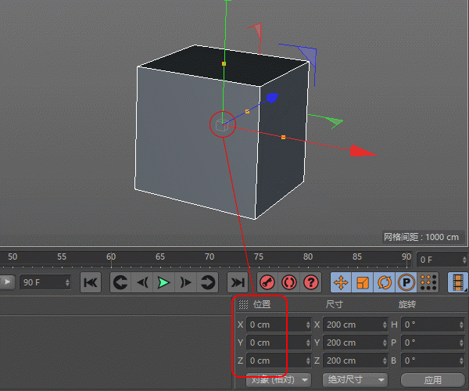Viewport: 469px width, 391px height.
Task: Toggle parameter keyframe recording P icon
Action: (406, 282)
